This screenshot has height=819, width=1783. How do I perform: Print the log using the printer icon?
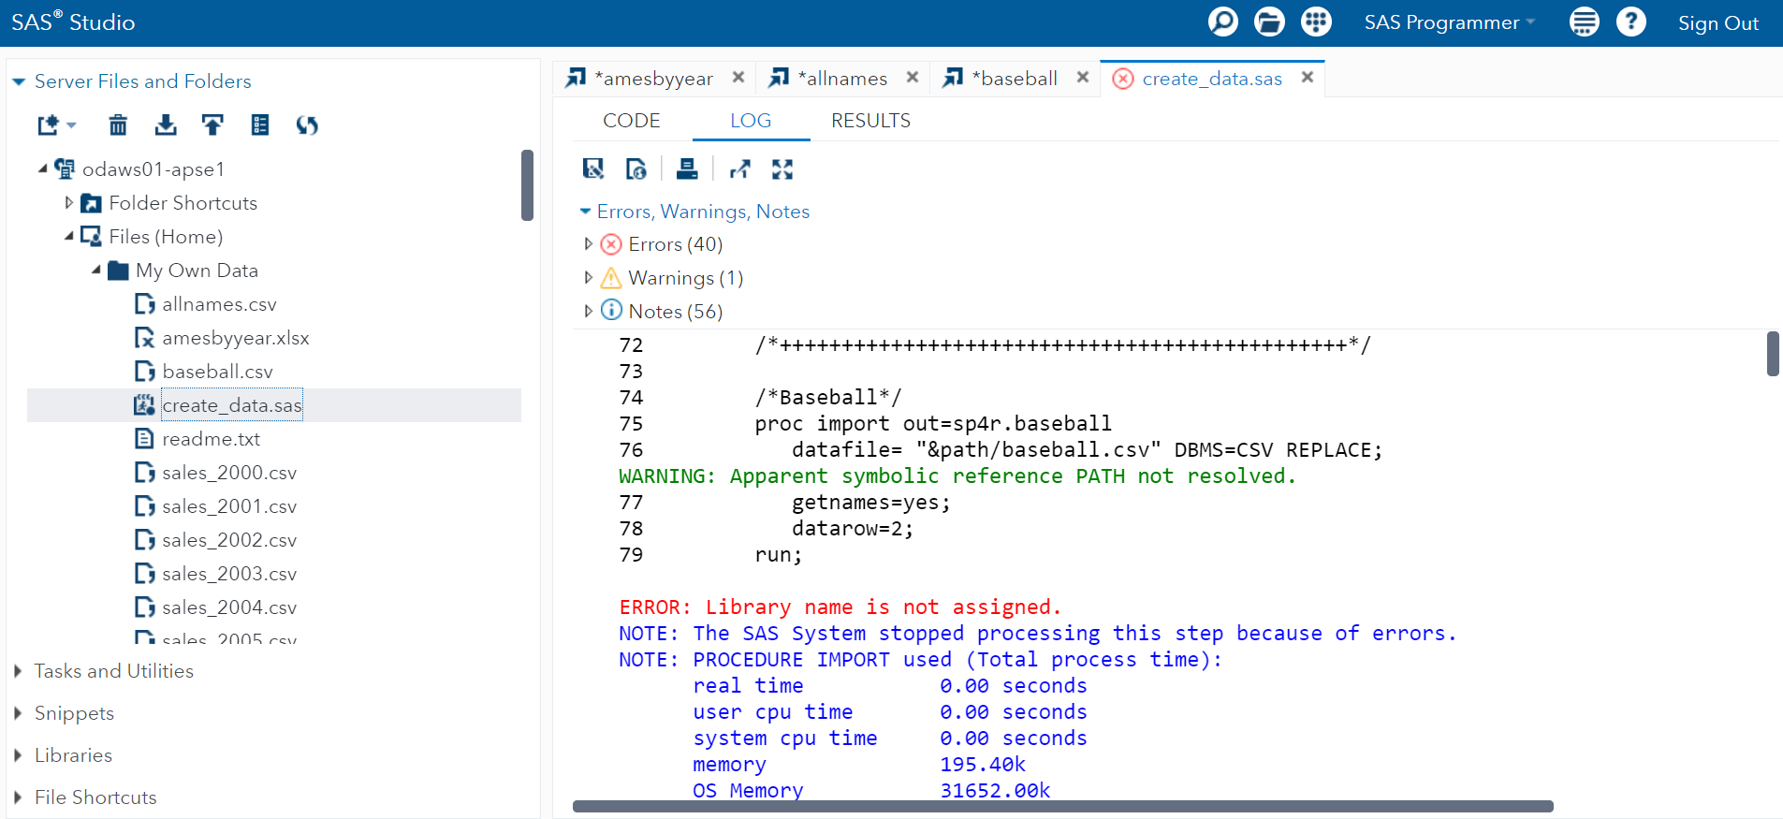point(687,168)
